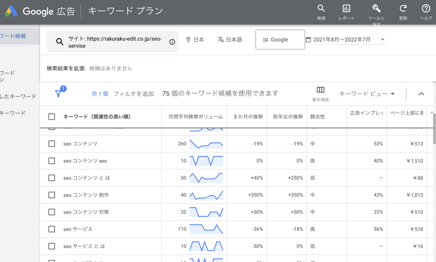Select the ワード候補 sidebar item

coord(14,36)
